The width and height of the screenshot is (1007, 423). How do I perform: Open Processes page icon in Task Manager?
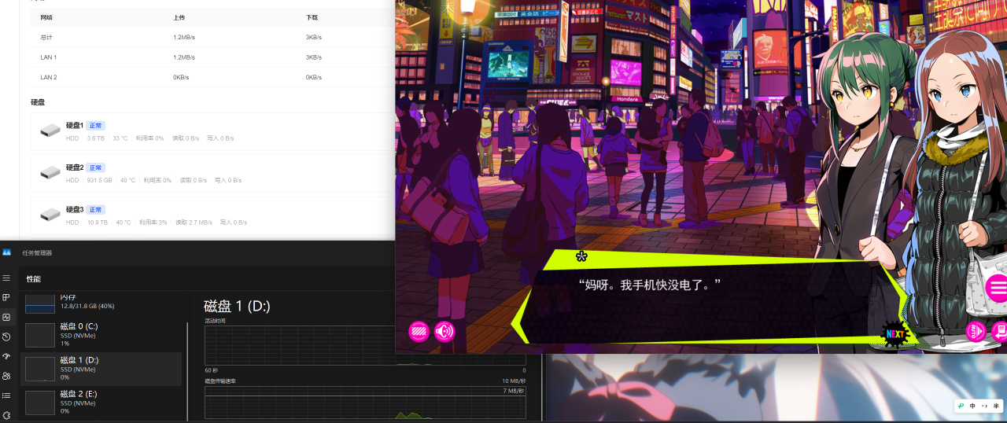[x=6, y=297]
